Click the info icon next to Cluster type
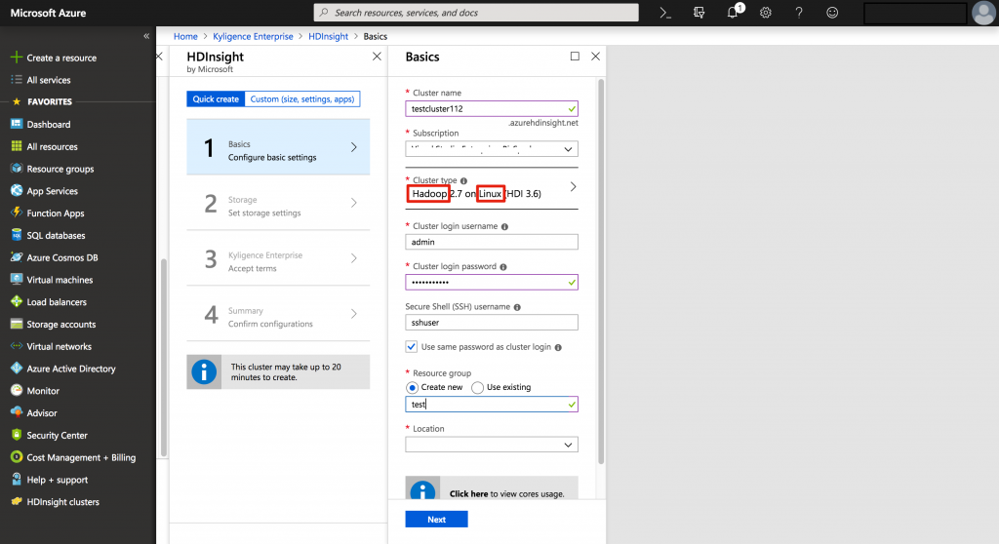This screenshot has height=544, width=999. (x=463, y=181)
